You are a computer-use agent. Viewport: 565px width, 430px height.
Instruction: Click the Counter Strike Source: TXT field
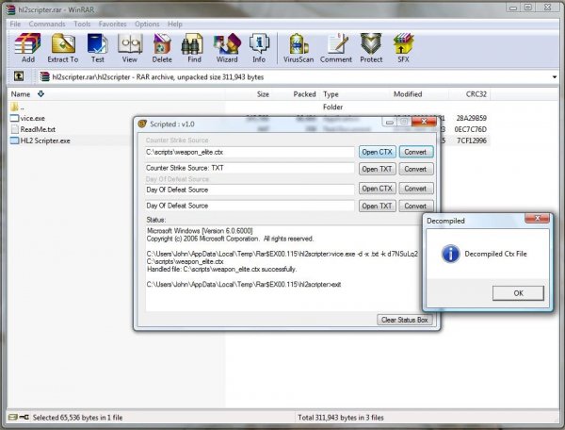(250, 168)
